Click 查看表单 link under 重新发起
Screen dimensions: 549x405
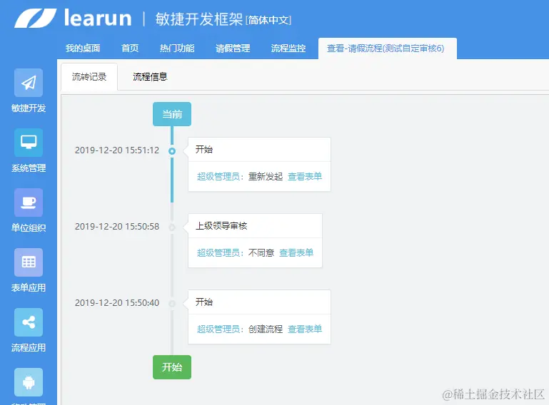click(305, 176)
